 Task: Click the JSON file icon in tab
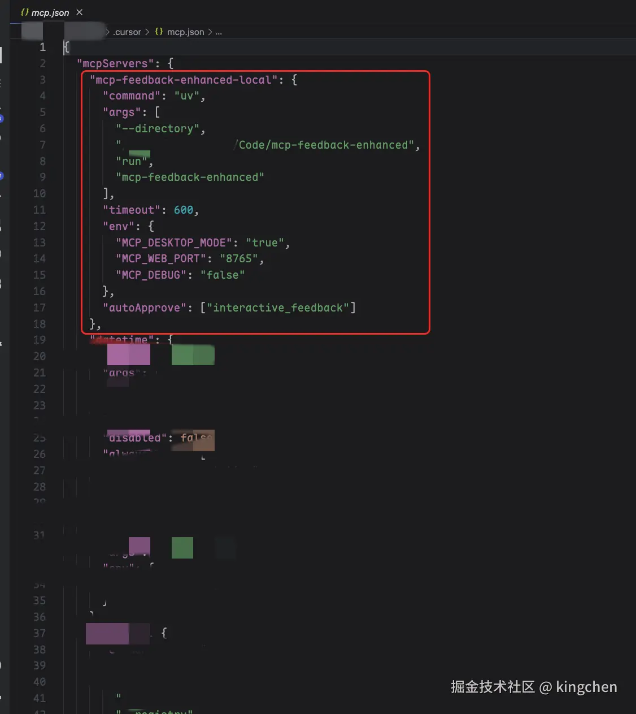pos(24,12)
